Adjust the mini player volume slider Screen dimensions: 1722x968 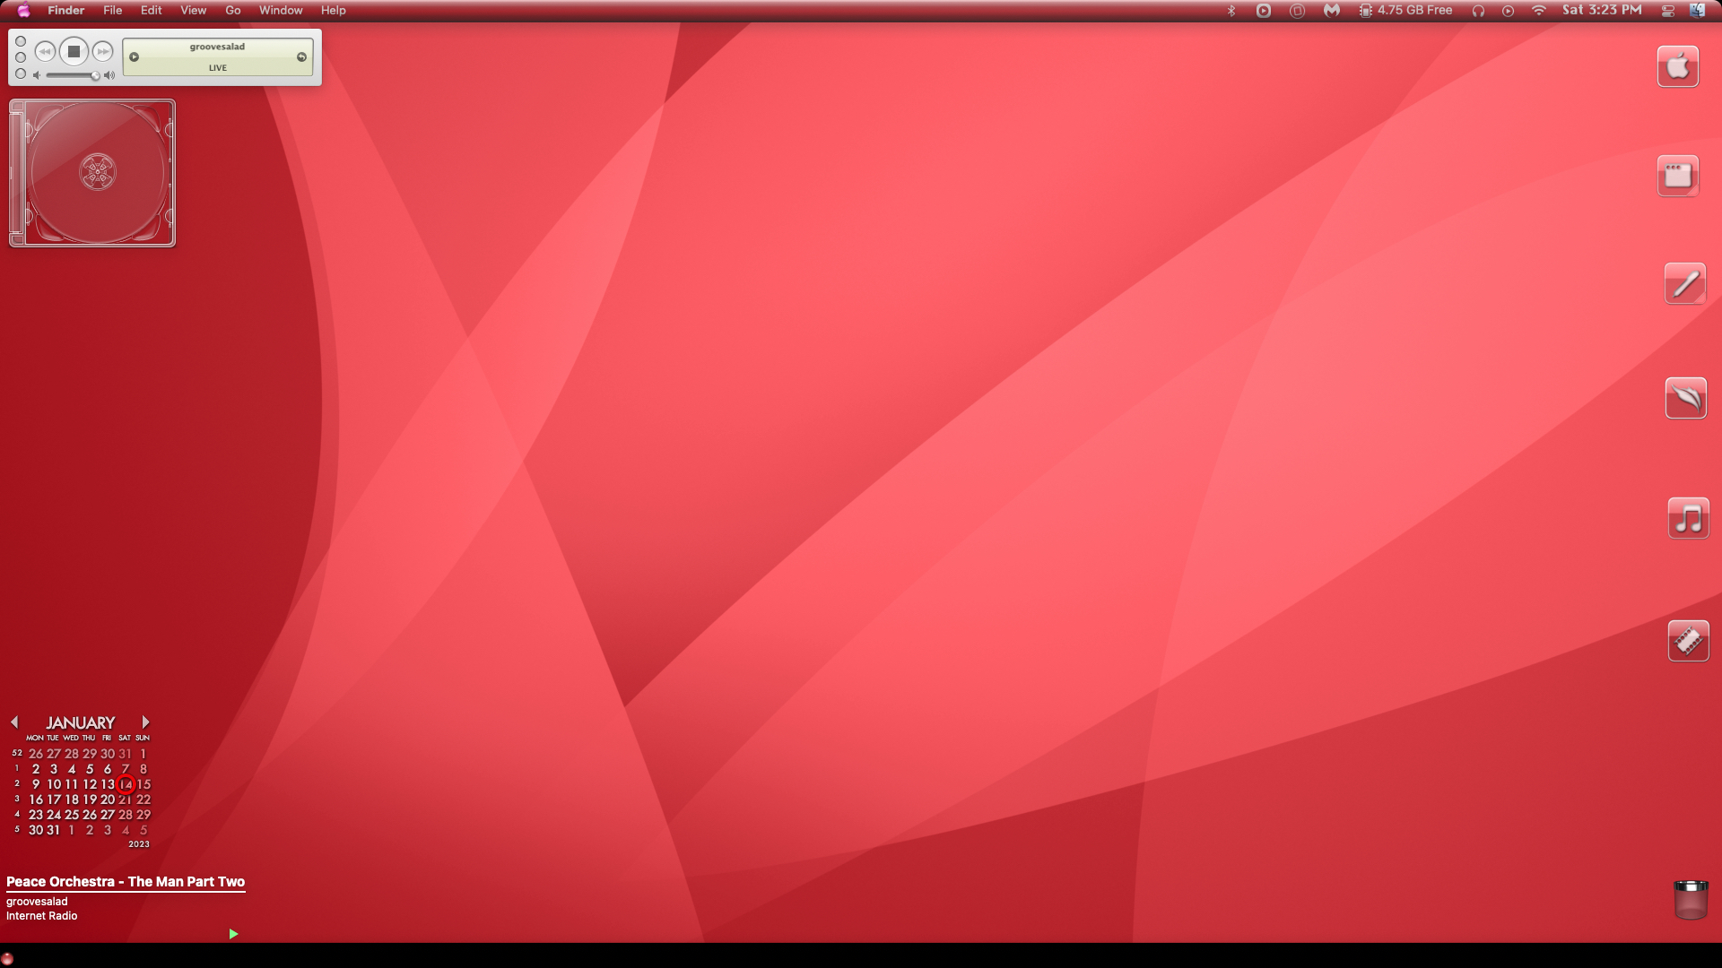[x=72, y=75]
